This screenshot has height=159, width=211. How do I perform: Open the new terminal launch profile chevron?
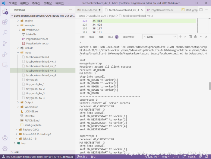185,37
